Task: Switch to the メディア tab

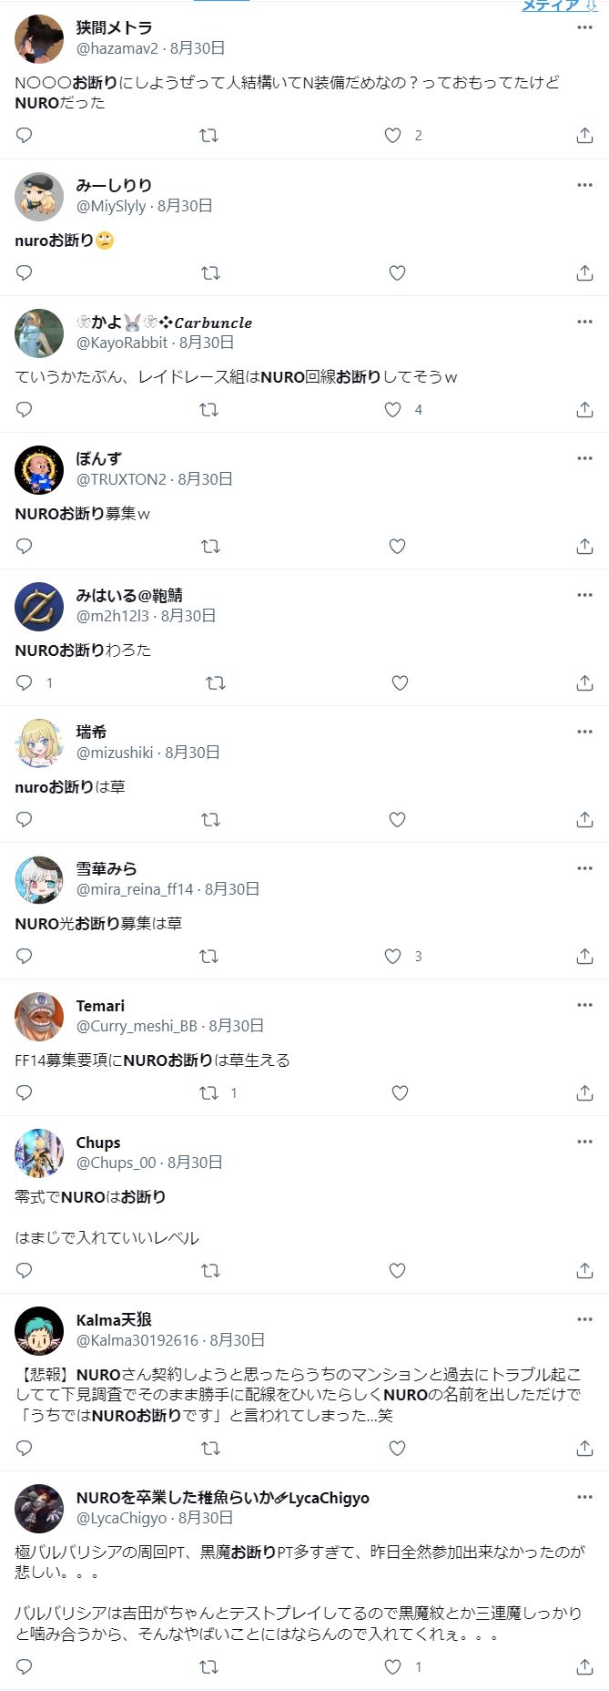Action: pyautogui.click(x=551, y=5)
